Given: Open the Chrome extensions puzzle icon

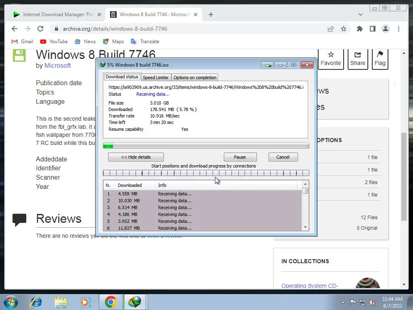Looking at the screenshot, I should coord(359,29).
